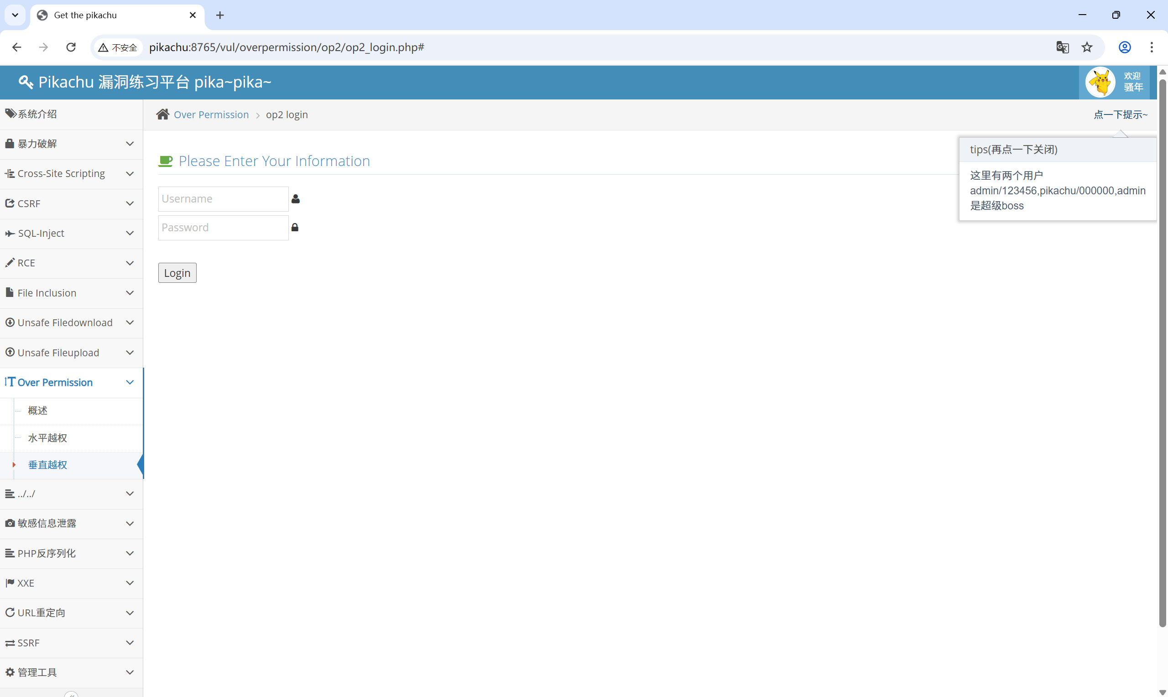Collapse the sidebar with the bottom arrow
1168x697 pixels.
[71, 694]
